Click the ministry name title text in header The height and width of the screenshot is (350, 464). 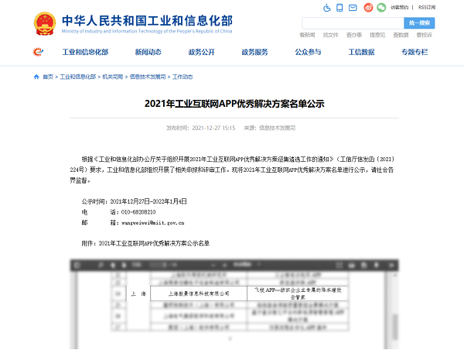(147, 21)
